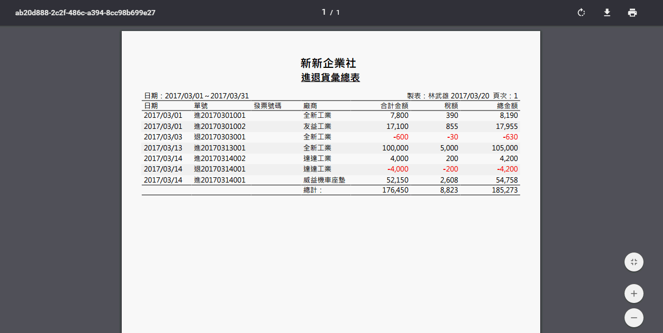663x333 pixels.
Task: Click the 單號 column header
Action: click(x=201, y=105)
